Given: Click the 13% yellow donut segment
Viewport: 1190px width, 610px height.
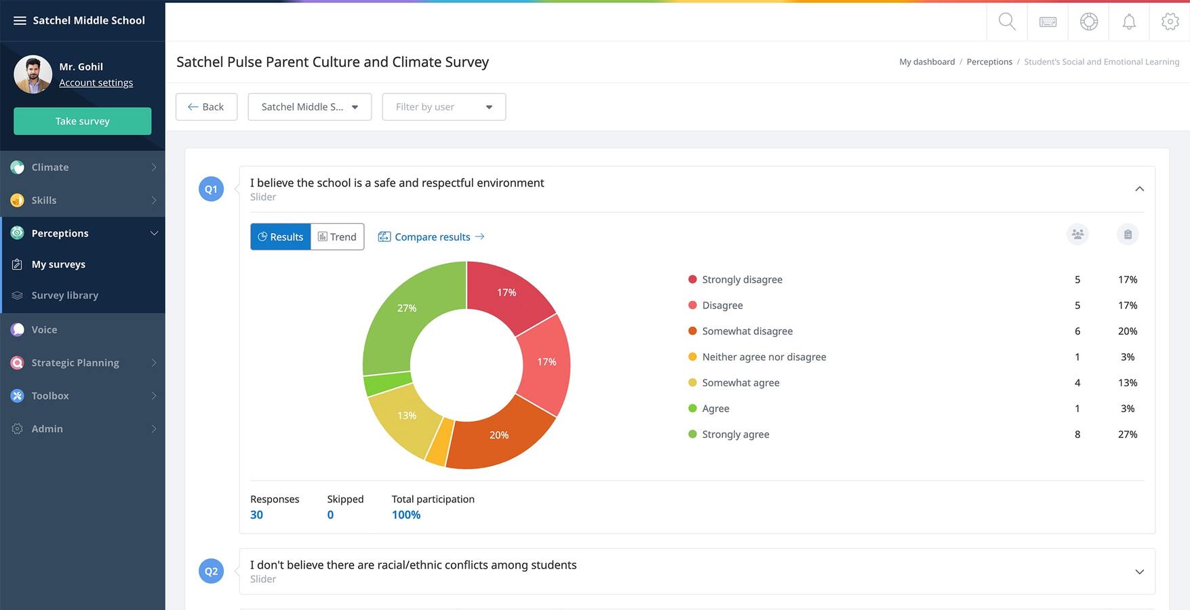Looking at the screenshot, I should (408, 416).
